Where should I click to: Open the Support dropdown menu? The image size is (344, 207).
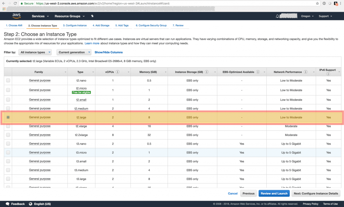[325, 16]
